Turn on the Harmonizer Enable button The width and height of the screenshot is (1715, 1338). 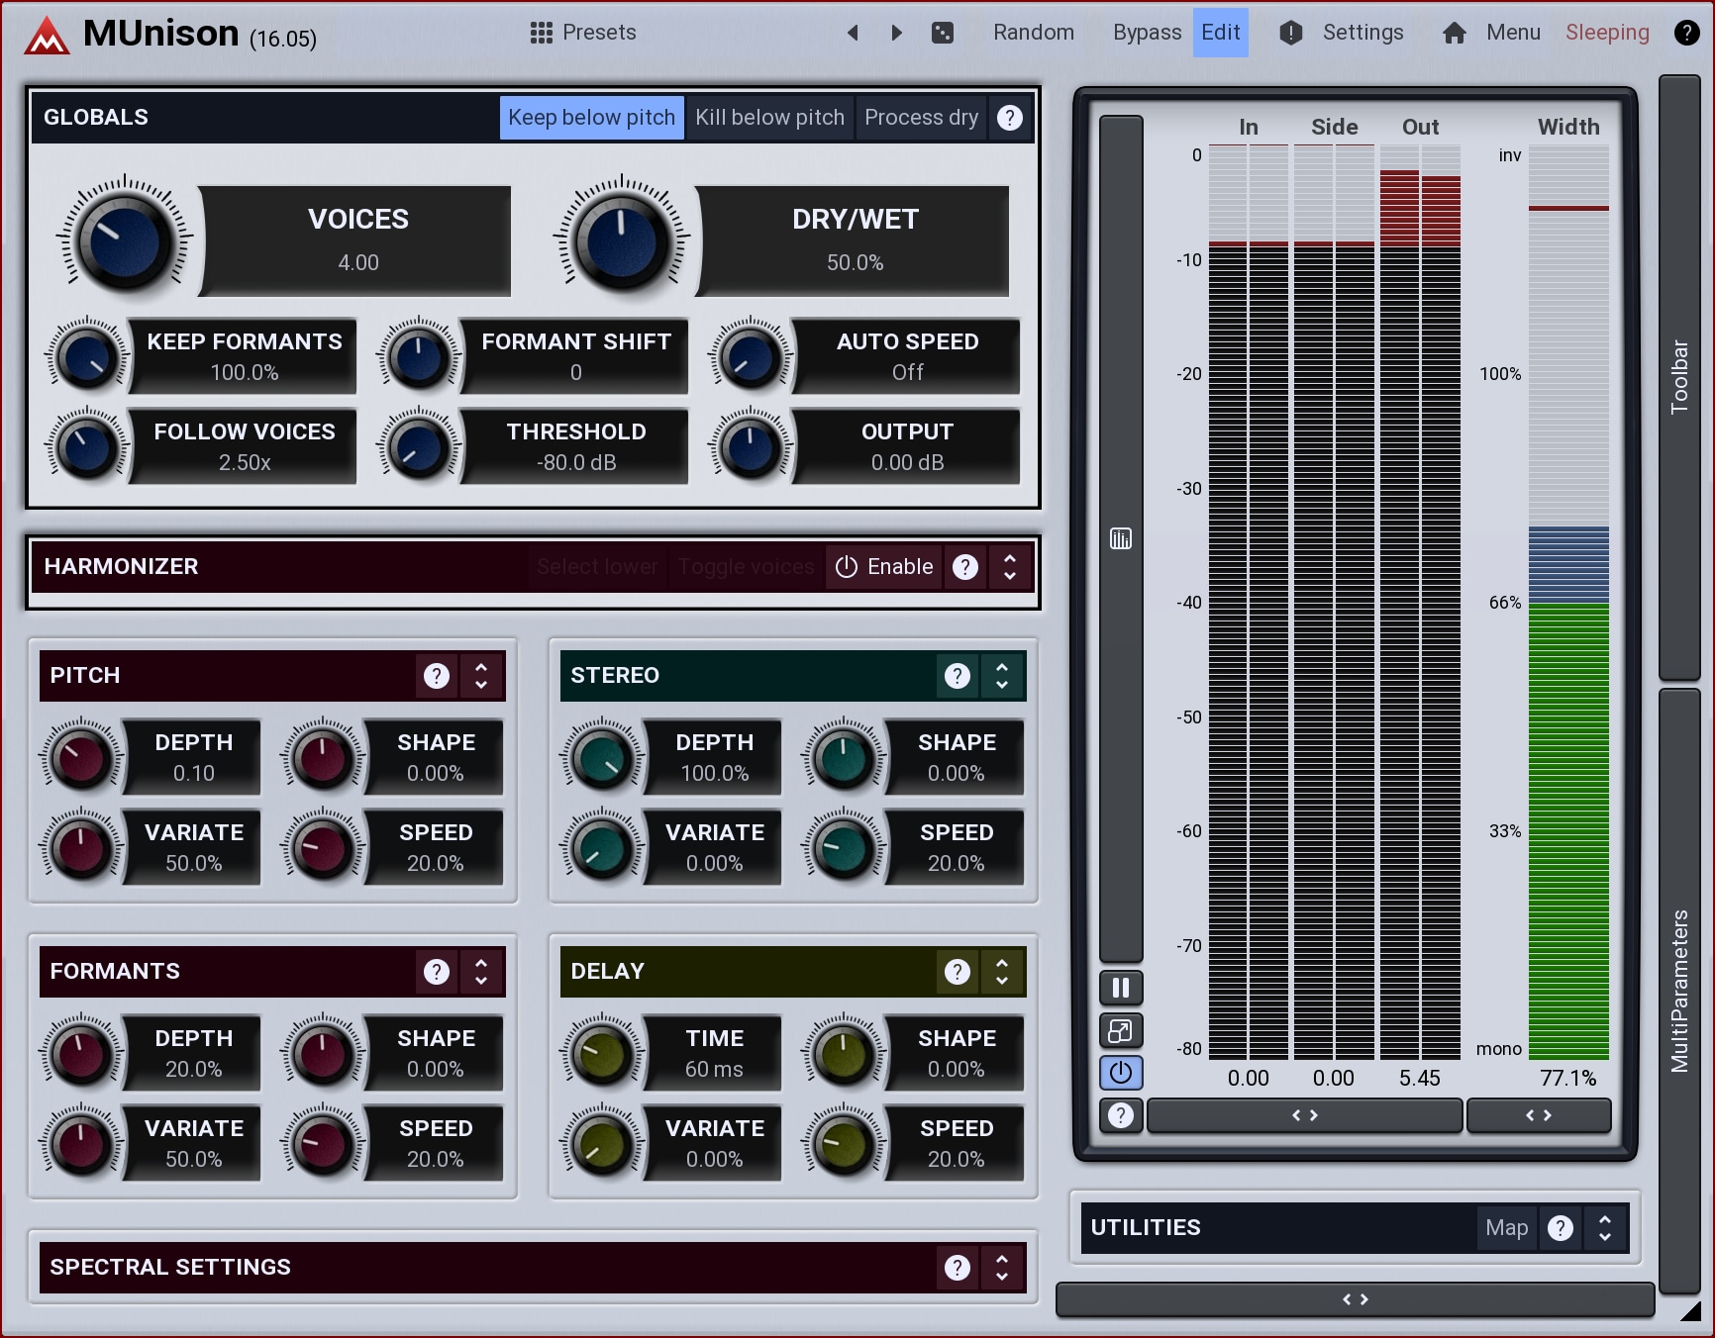click(x=884, y=567)
